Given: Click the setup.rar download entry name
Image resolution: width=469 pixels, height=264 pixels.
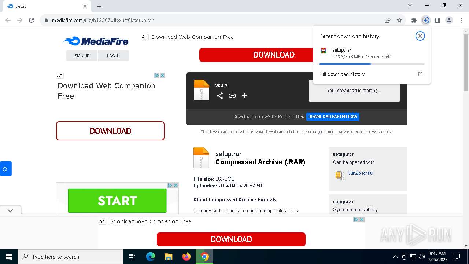Looking at the screenshot, I should pos(342,50).
